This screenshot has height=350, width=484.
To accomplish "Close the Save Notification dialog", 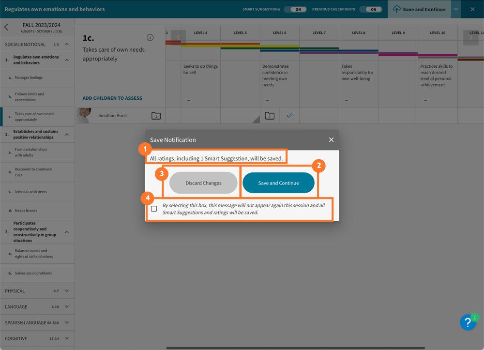I will [331, 140].
